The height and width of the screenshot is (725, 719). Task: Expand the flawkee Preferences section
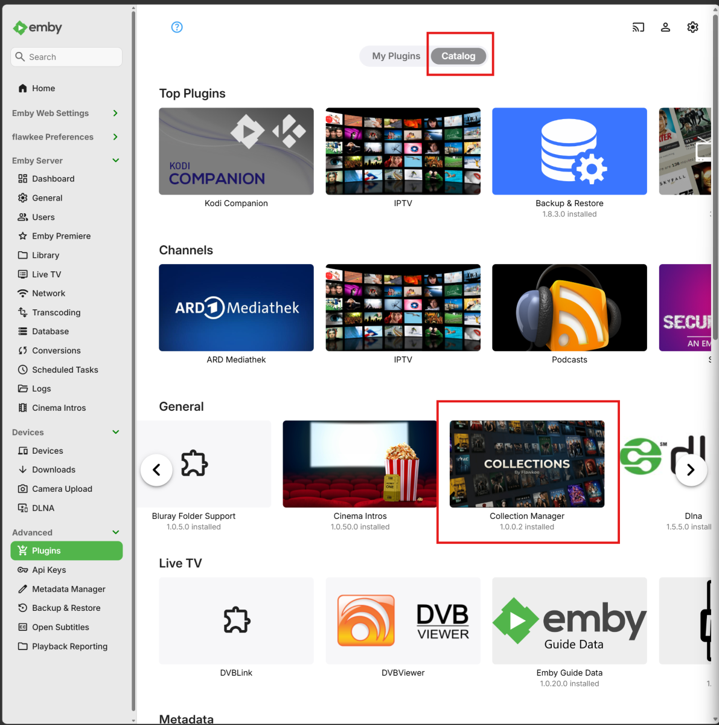(x=66, y=137)
